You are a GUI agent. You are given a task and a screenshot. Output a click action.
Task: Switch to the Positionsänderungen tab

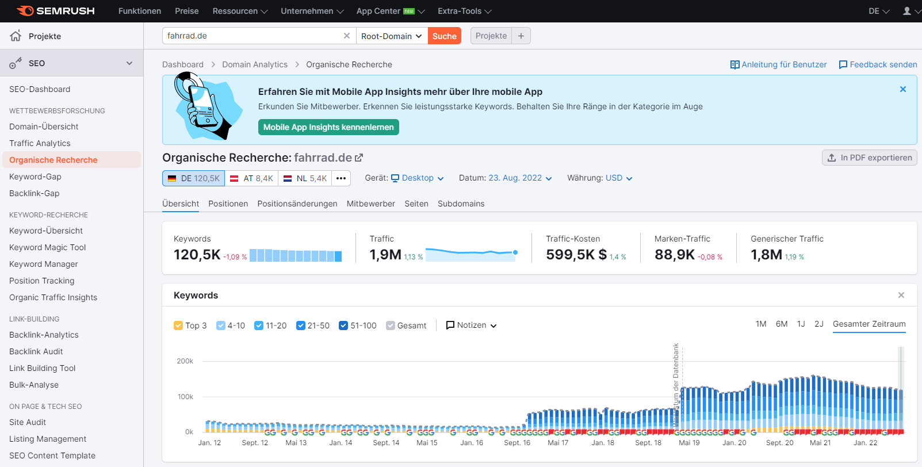click(297, 204)
